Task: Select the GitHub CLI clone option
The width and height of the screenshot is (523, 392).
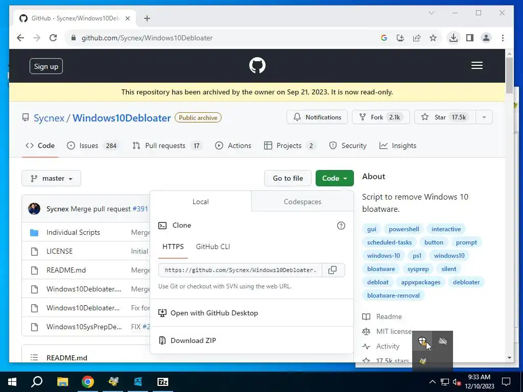Action: pos(213,247)
